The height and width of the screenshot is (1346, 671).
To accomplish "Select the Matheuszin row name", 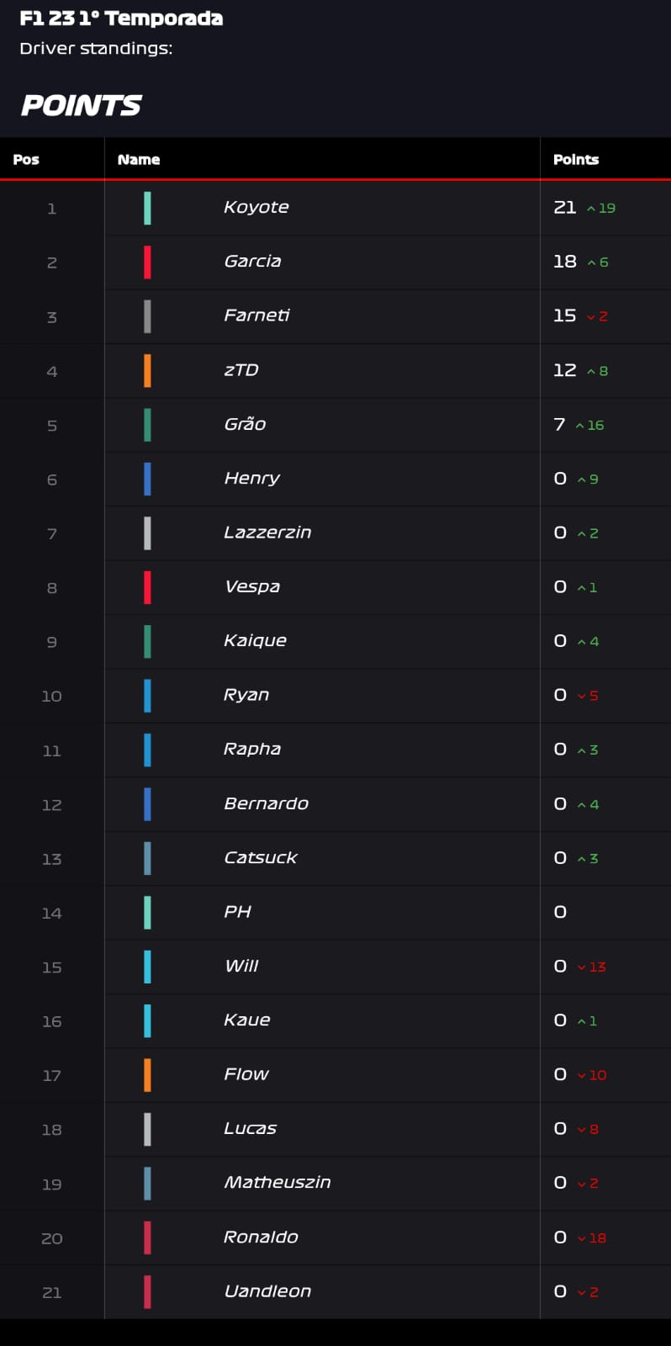I will click(x=277, y=1183).
